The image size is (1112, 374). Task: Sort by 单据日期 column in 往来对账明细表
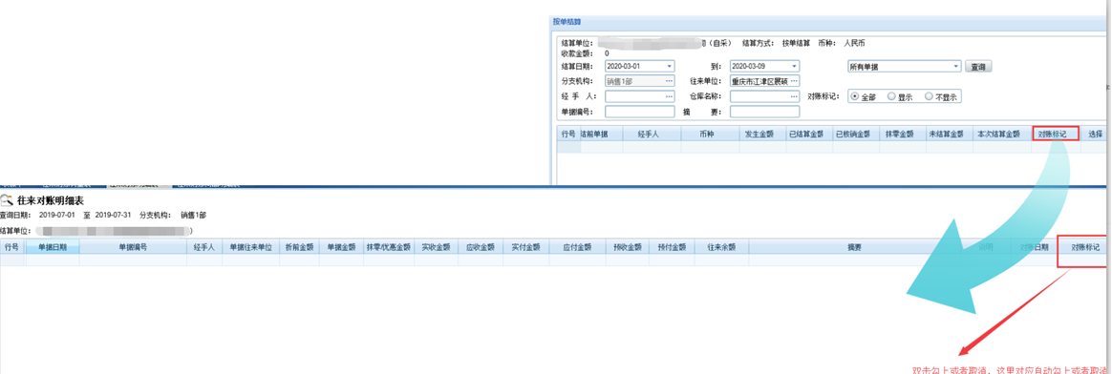pyautogui.click(x=53, y=247)
